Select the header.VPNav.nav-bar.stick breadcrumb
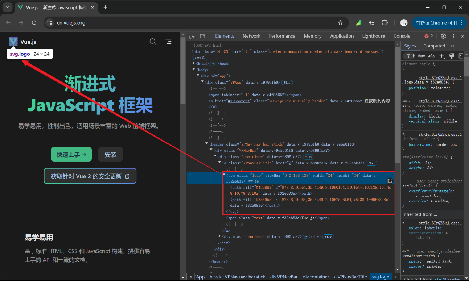 coord(238,277)
